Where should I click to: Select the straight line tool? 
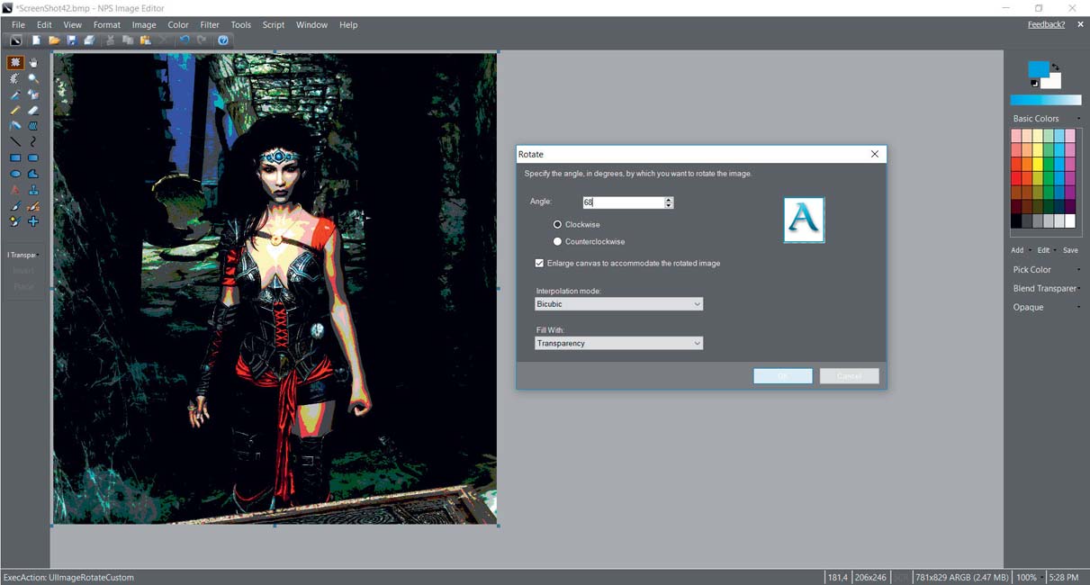coord(15,142)
